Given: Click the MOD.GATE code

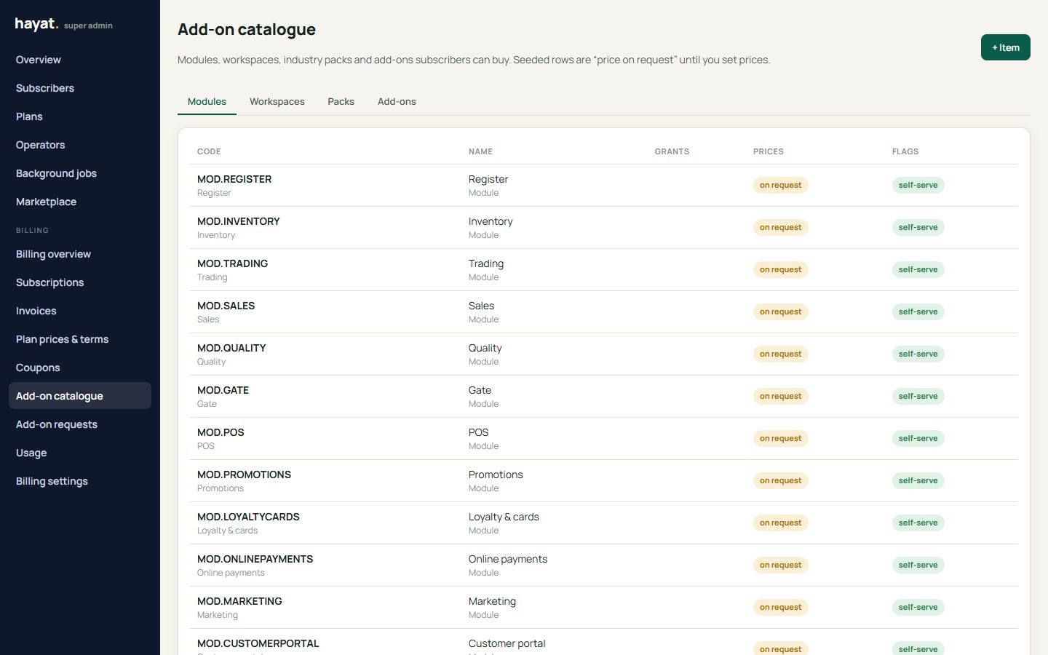Looking at the screenshot, I should (223, 390).
